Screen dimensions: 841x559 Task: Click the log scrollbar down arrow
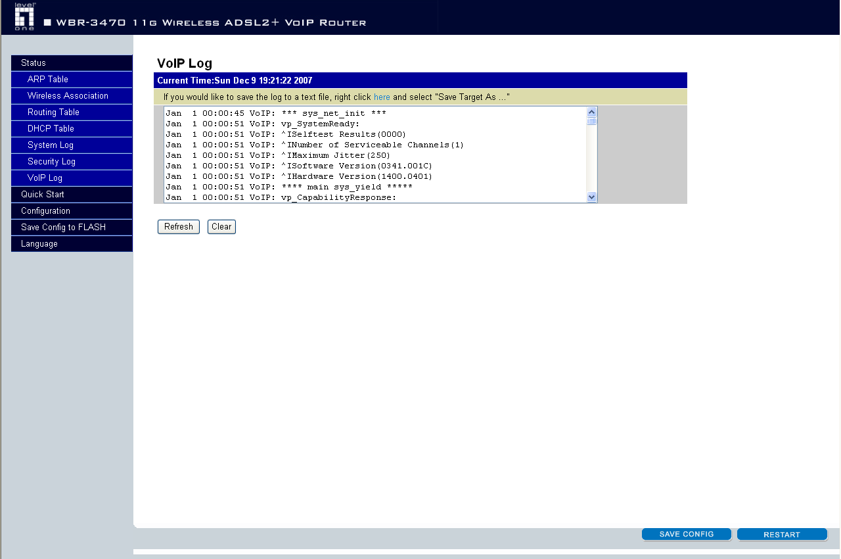(x=591, y=197)
